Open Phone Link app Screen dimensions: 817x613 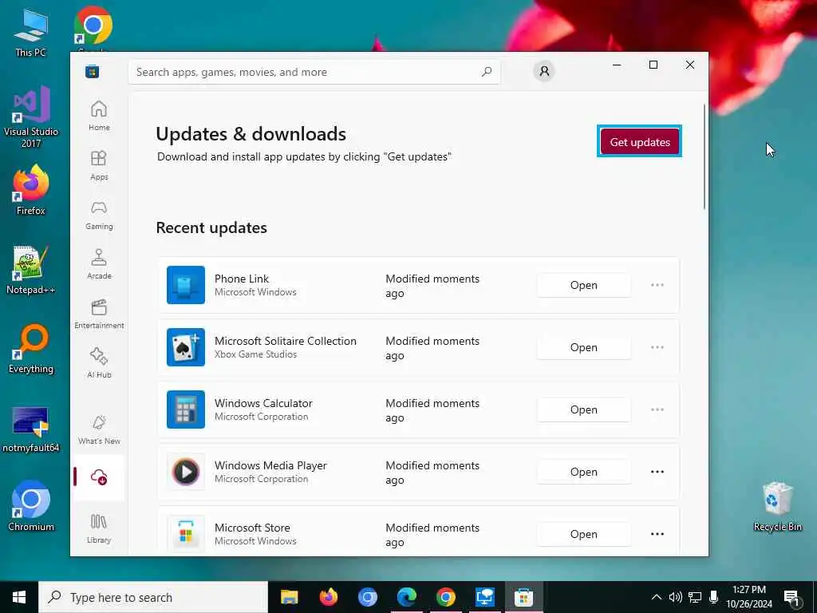[x=583, y=285]
